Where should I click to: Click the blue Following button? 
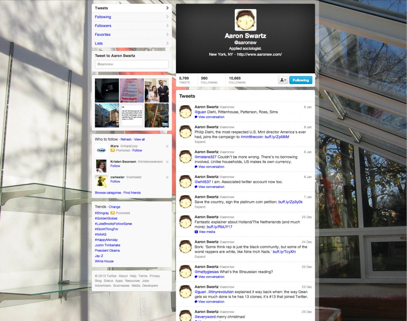(x=300, y=80)
